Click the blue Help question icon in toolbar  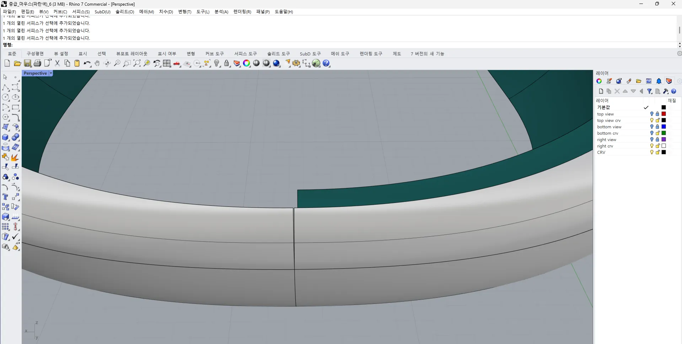point(326,63)
